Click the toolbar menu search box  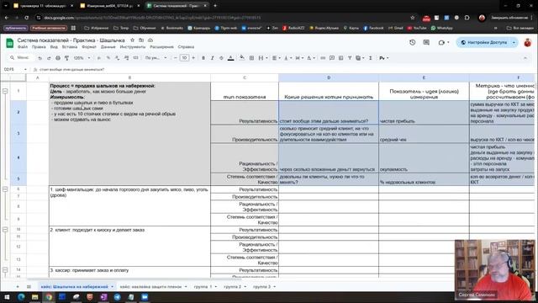pos(20,58)
